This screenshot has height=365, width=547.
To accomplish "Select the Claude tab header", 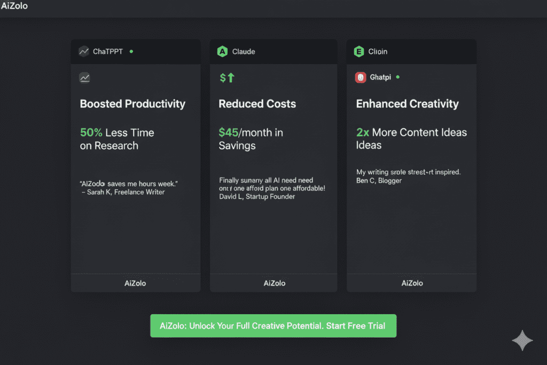I will pyautogui.click(x=244, y=52).
